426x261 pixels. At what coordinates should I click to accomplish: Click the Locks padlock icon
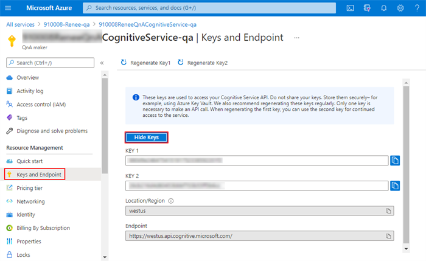click(10, 254)
